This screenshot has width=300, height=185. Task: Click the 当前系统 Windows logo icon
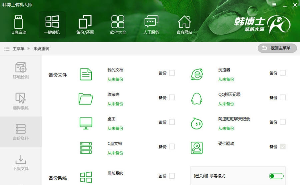coord(86,177)
